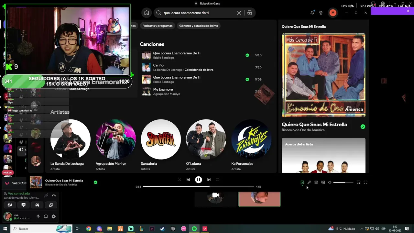Skip to the previous track
The height and width of the screenshot is (233, 414).
(x=188, y=180)
